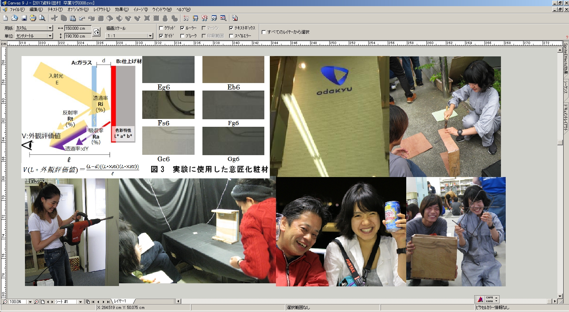Click the Print preview magnifier icon

point(42,18)
